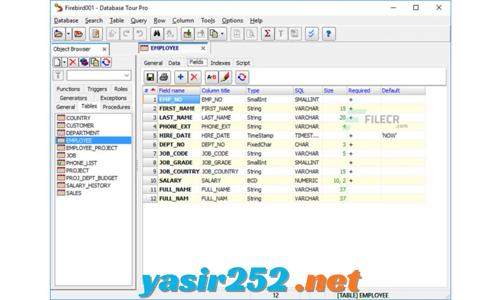Image resolution: width=501 pixels, height=300 pixels.
Task: Select the SALES table in the list
Action: [73, 193]
